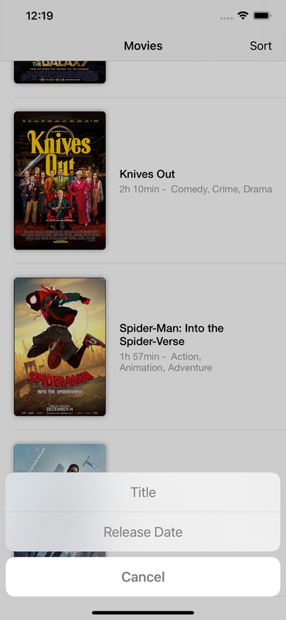Open the Knives Out poster thumbnail
Viewport: 286px width, 620px height.
60,181
